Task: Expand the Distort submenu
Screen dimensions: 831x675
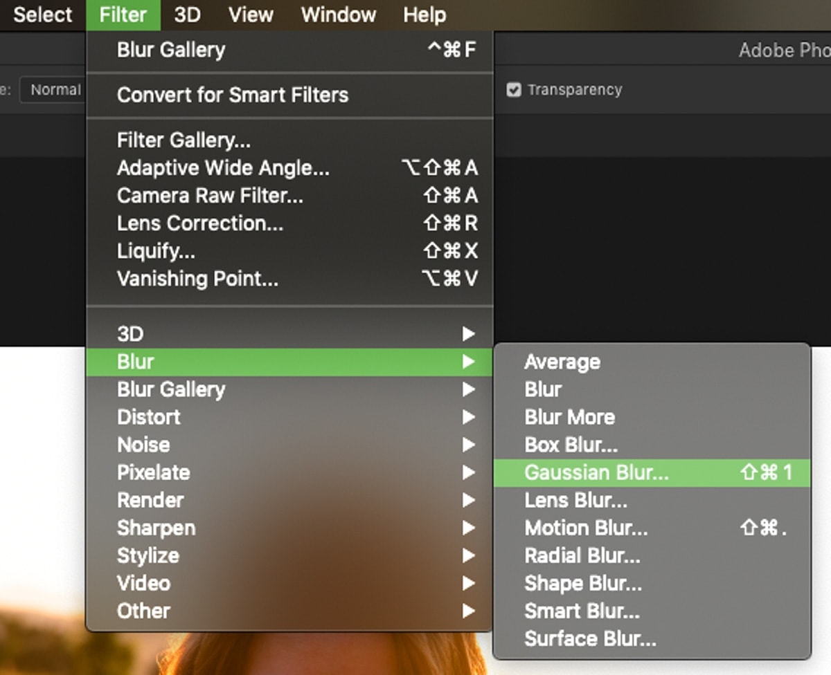Action: tap(289, 417)
